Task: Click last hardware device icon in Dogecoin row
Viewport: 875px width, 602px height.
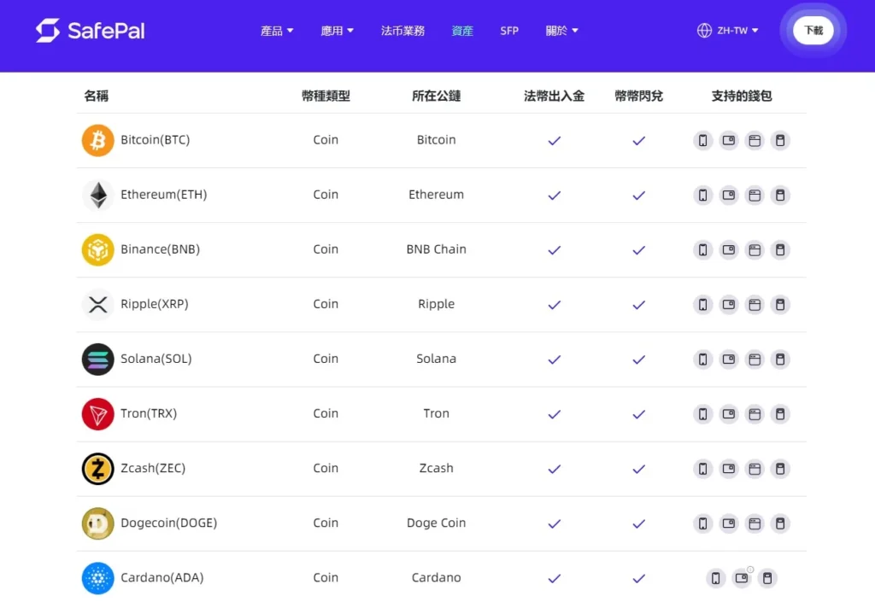Action: coord(780,523)
